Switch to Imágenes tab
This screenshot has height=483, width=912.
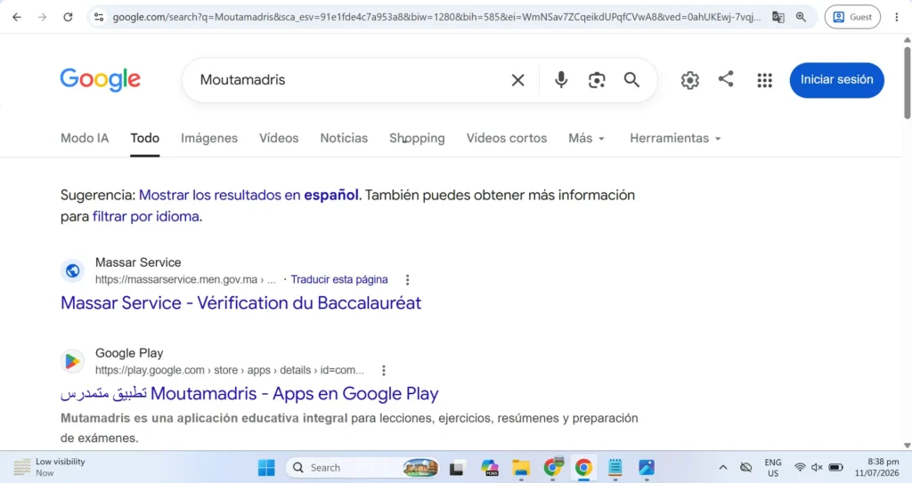(x=208, y=139)
